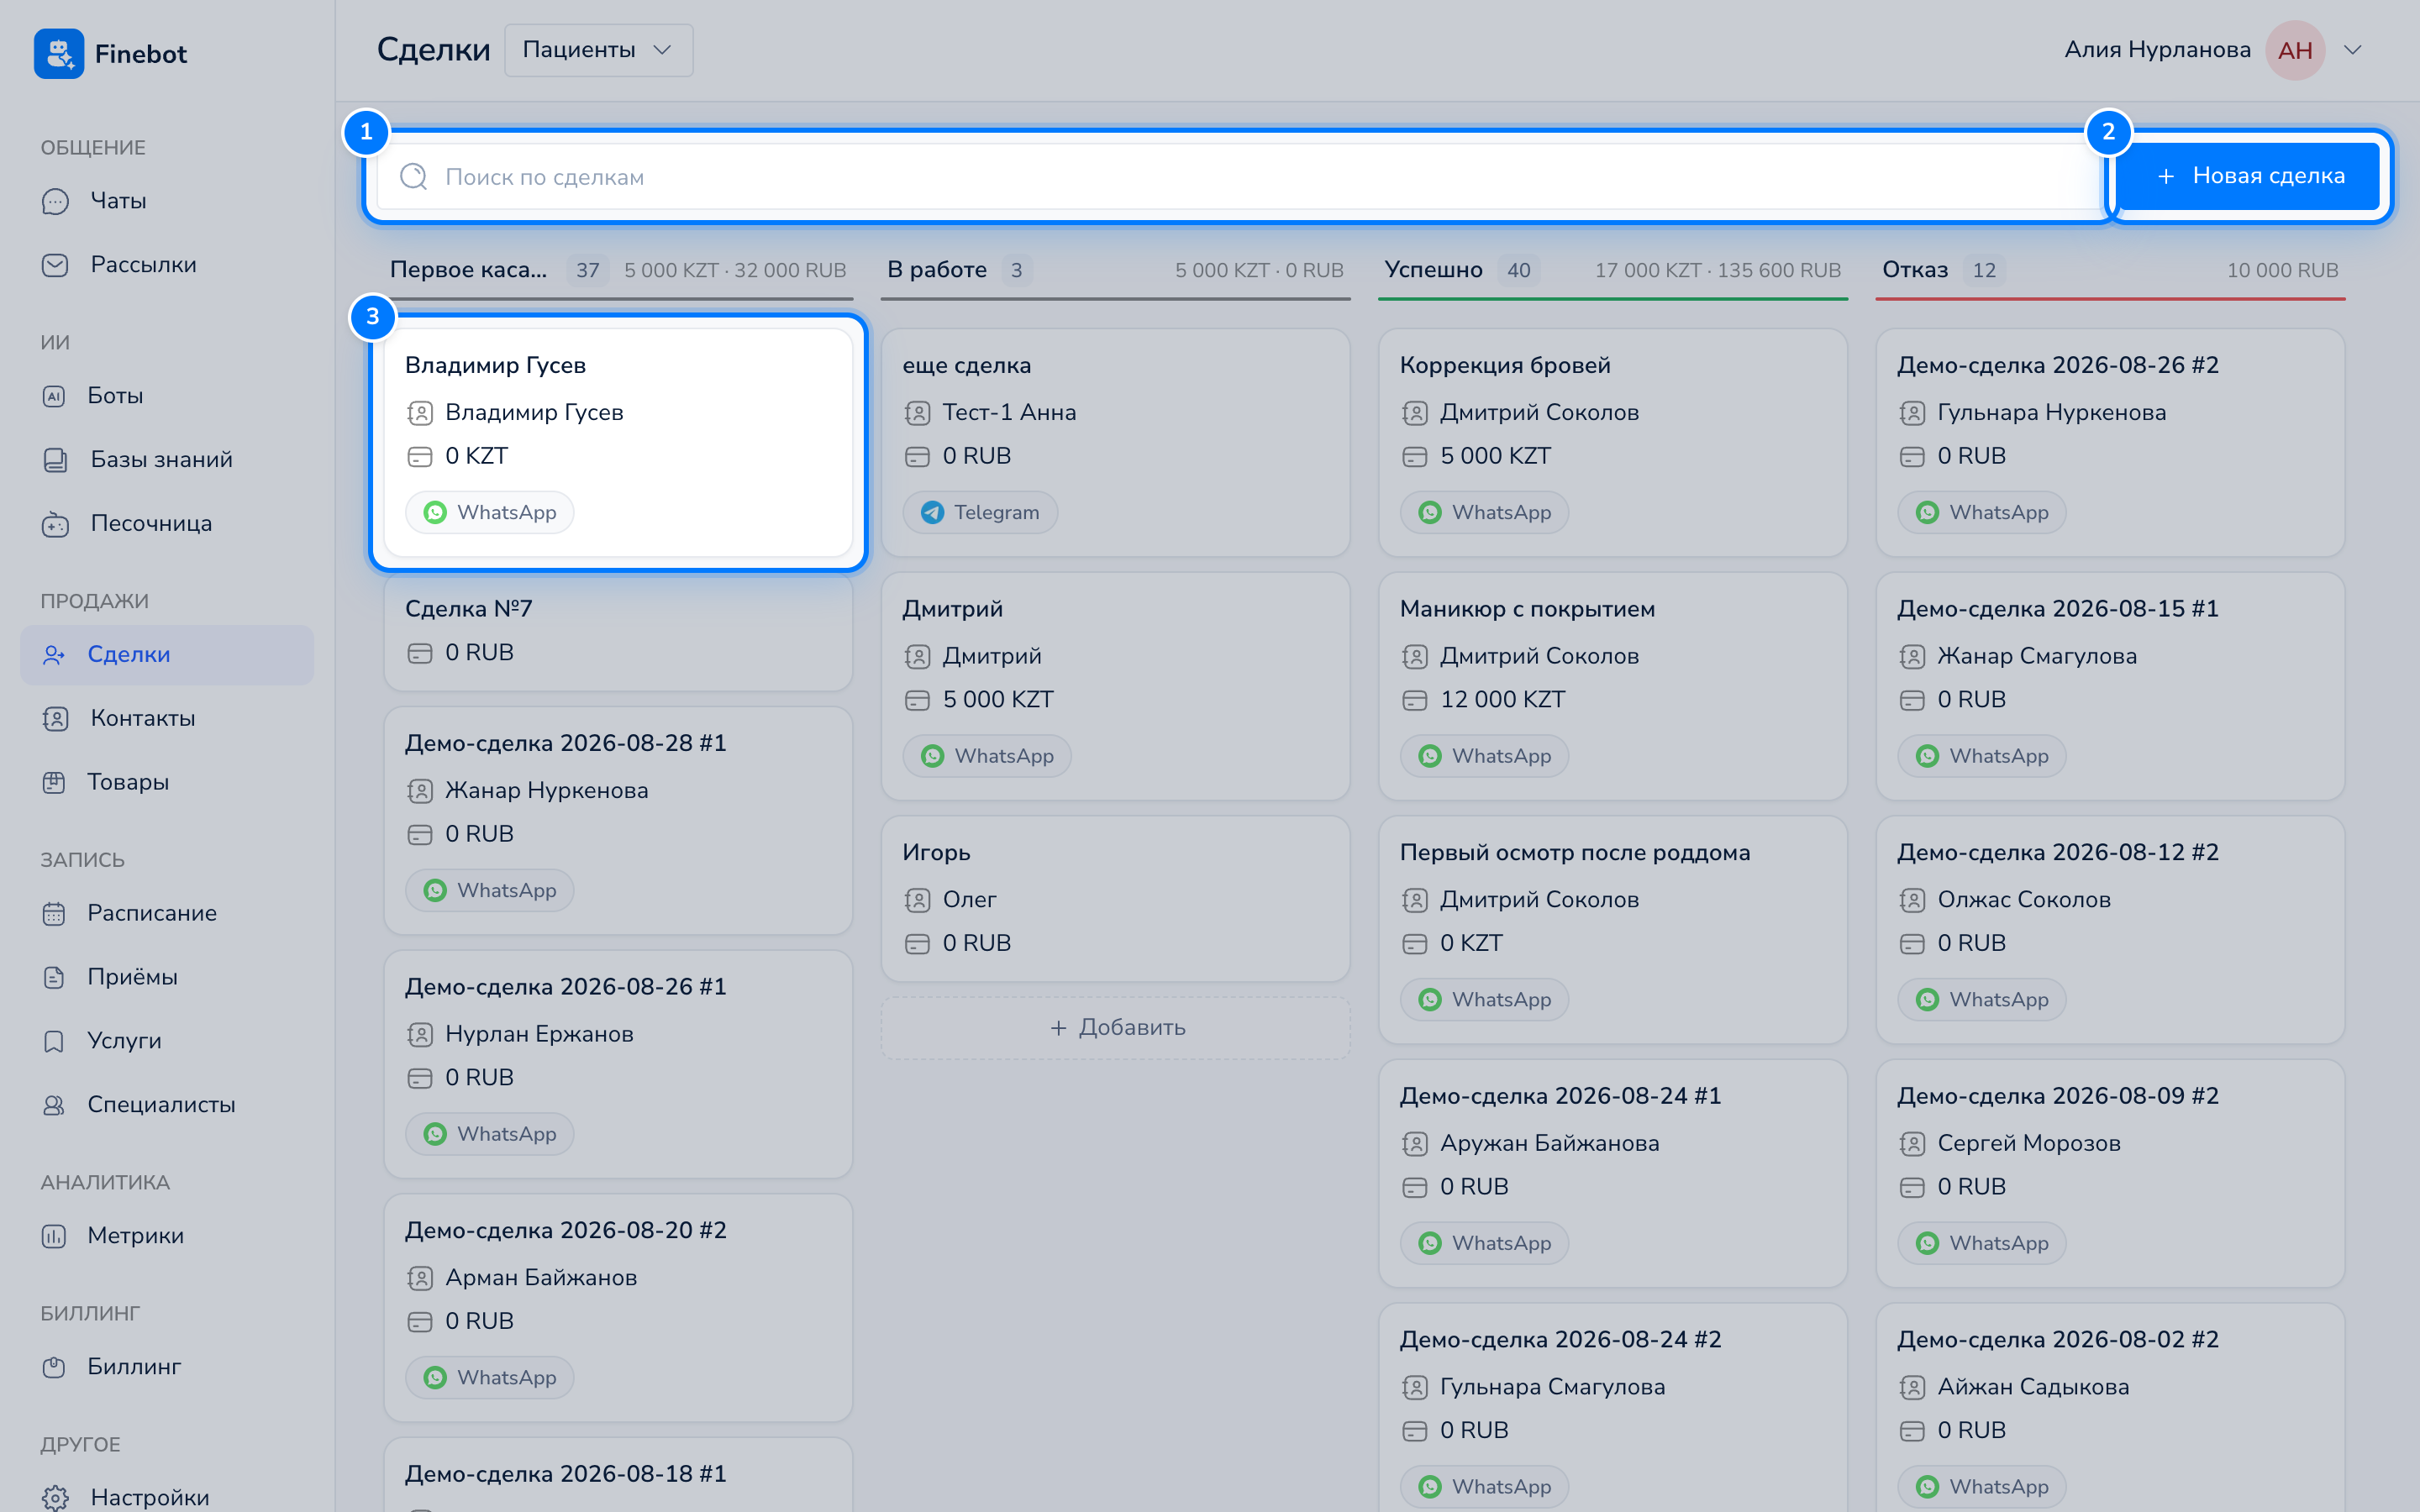
Task: Click Добавить in В работе column
Action: coord(1116,1028)
